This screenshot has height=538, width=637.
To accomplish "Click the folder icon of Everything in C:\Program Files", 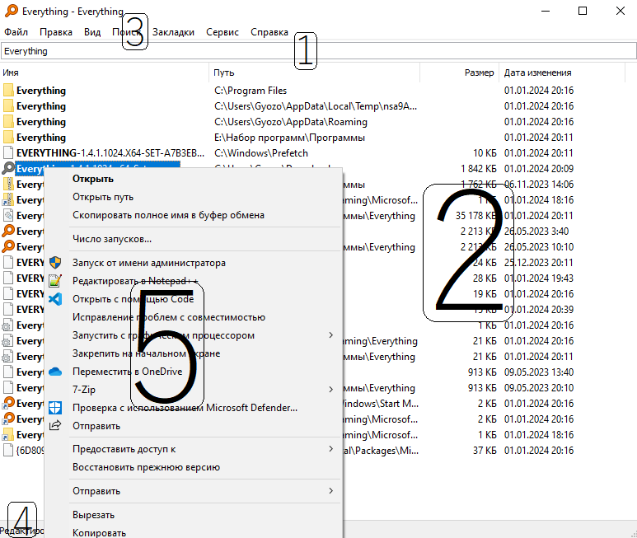I will tap(8, 90).
